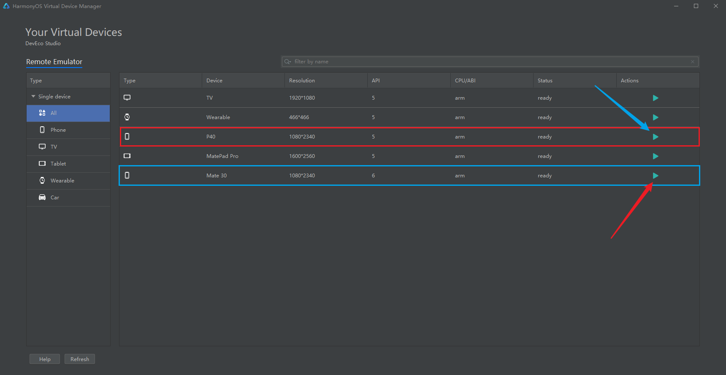Select the P40 device name cell

(211, 137)
